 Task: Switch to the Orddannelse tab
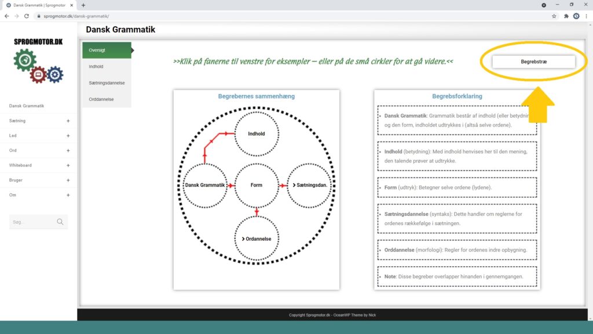107,99
